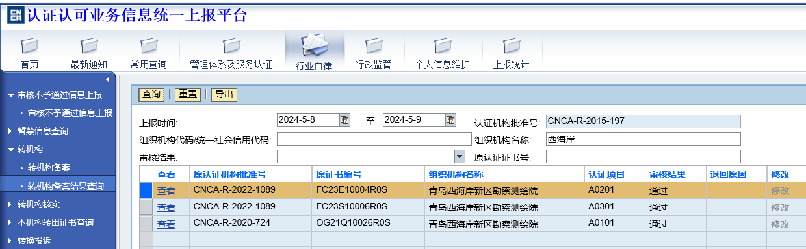Open calendar picker for start date 2024-5-8
This screenshot has width=806, height=249.
click(x=345, y=120)
